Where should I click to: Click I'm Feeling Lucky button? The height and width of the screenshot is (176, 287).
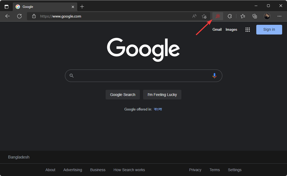(162, 95)
